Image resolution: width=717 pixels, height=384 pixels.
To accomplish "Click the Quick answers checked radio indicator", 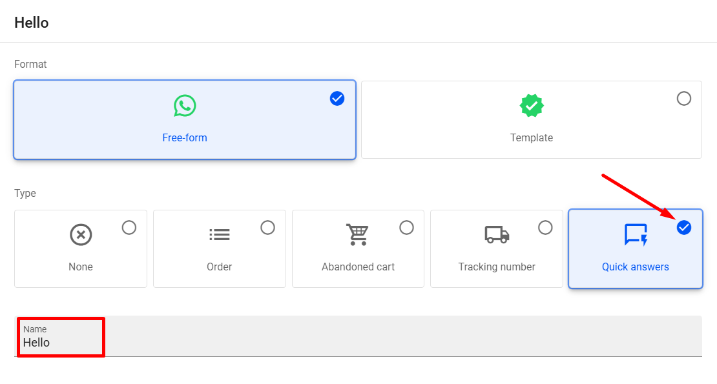I will point(683,228).
